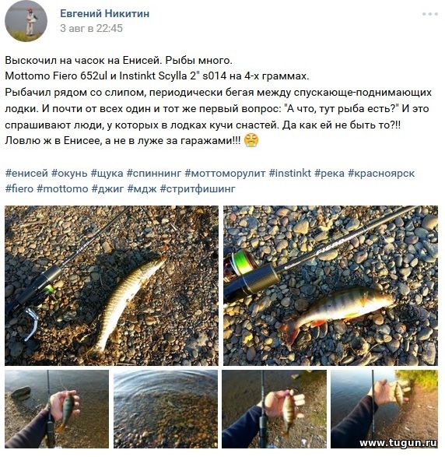The height and width of the screenshot is (457, 445).
Task: Click Евгений Никитин's round profile avatar
Action: (26, 21)
